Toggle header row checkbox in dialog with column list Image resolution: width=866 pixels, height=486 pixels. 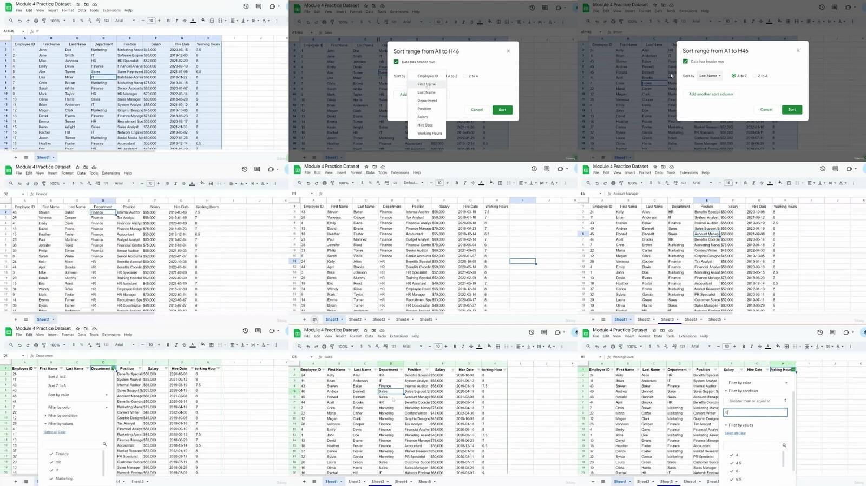396,62
